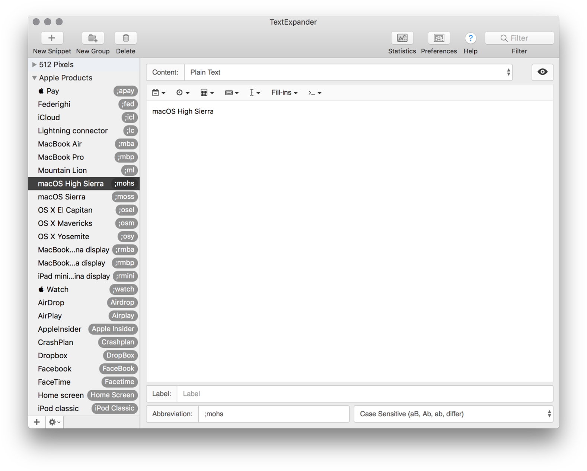Viewport: 587px width, 471px height.
Task: Click in the Label input field
Action: click(365, 394)
